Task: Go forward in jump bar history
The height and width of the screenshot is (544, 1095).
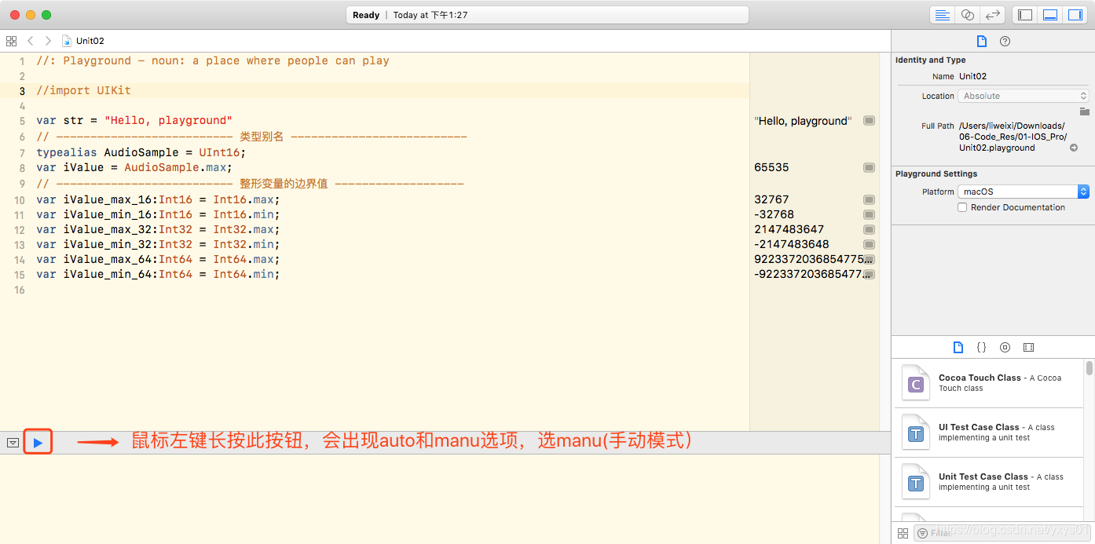Action: click(48, 41)
